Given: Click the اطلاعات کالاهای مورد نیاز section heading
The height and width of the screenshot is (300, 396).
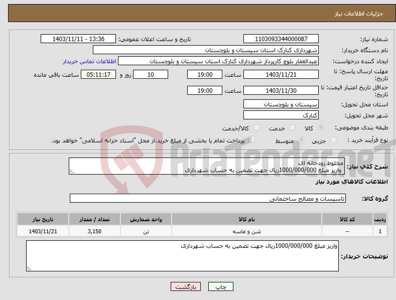Looking at the screenshot, I should 351,182.
